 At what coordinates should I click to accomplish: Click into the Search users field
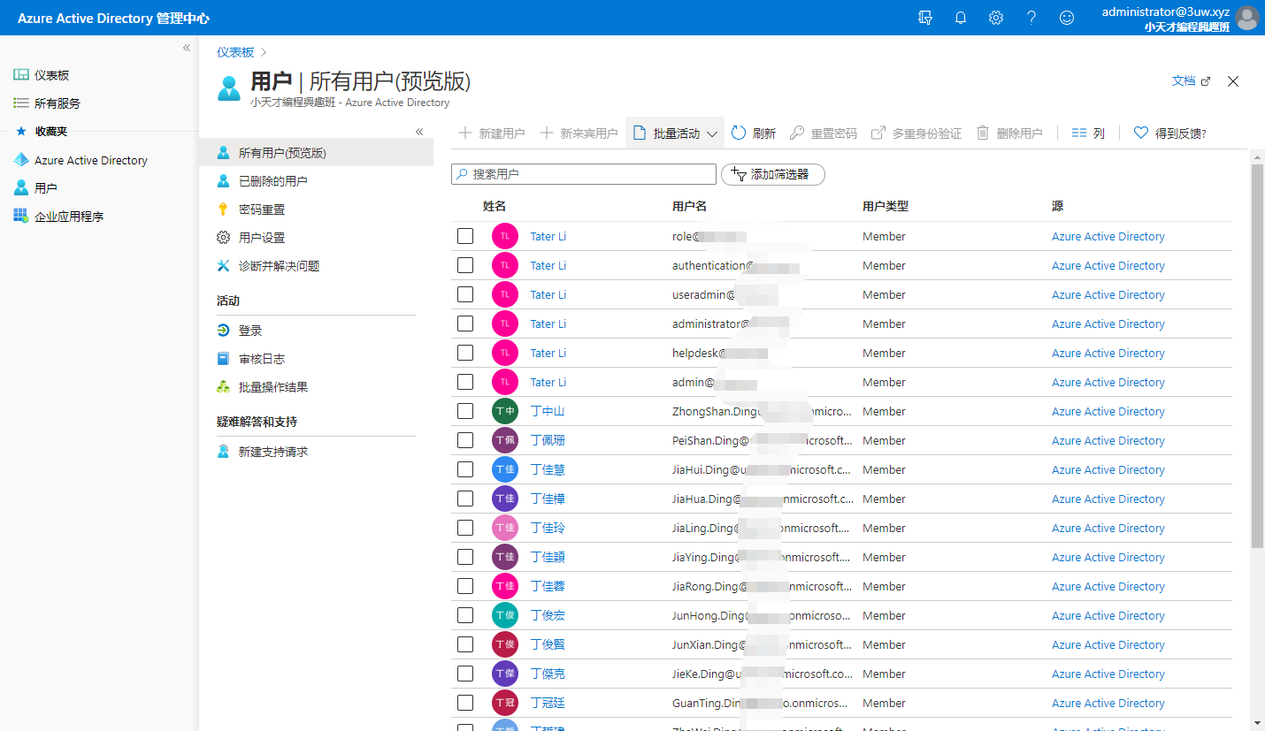[584, 174]
